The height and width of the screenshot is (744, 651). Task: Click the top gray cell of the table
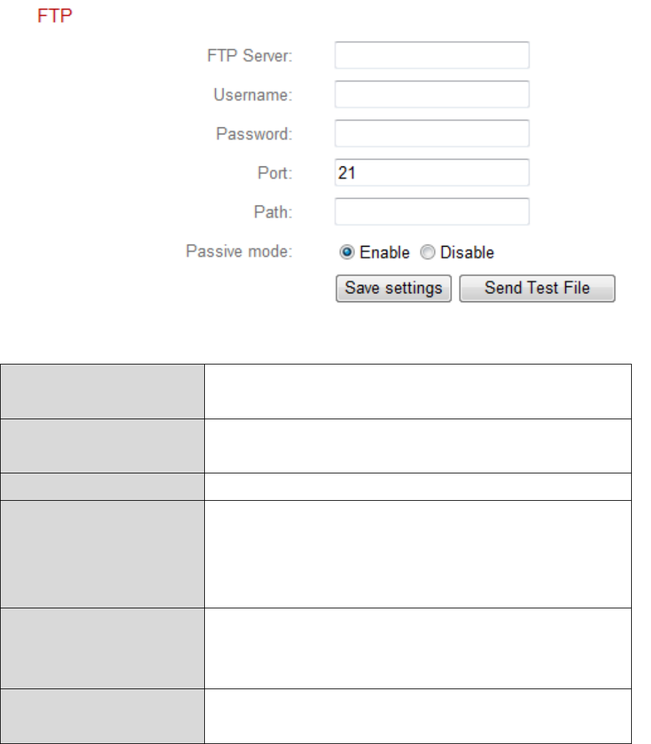102,390
